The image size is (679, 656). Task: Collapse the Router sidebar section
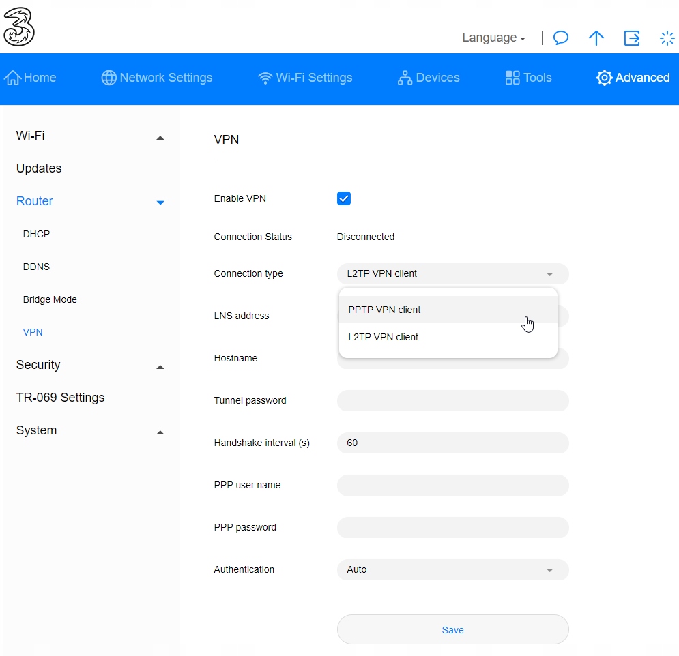pos(160,202)
